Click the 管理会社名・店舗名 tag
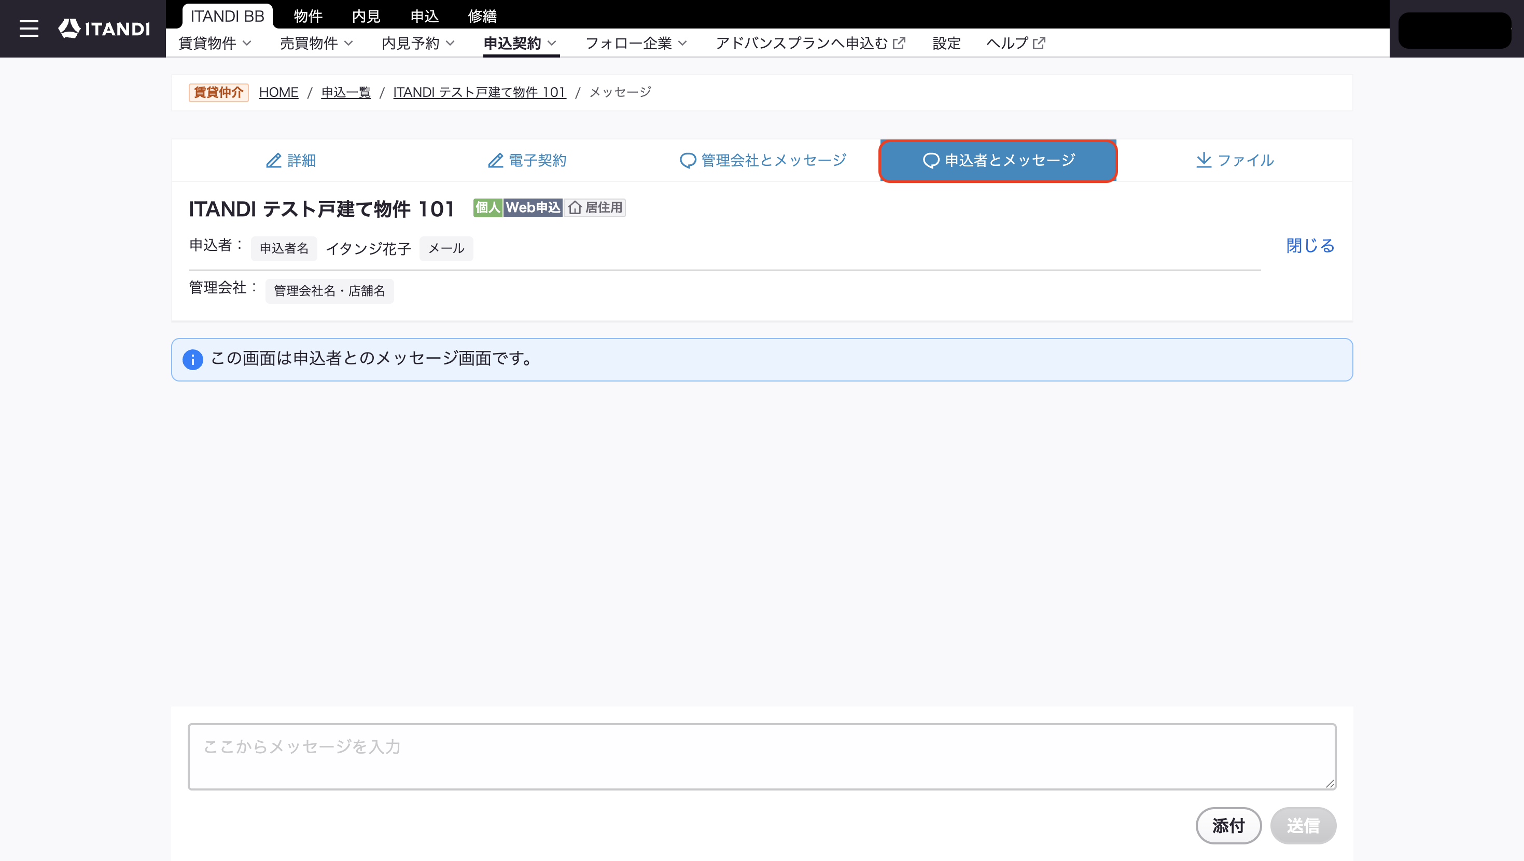 point(329,291)
